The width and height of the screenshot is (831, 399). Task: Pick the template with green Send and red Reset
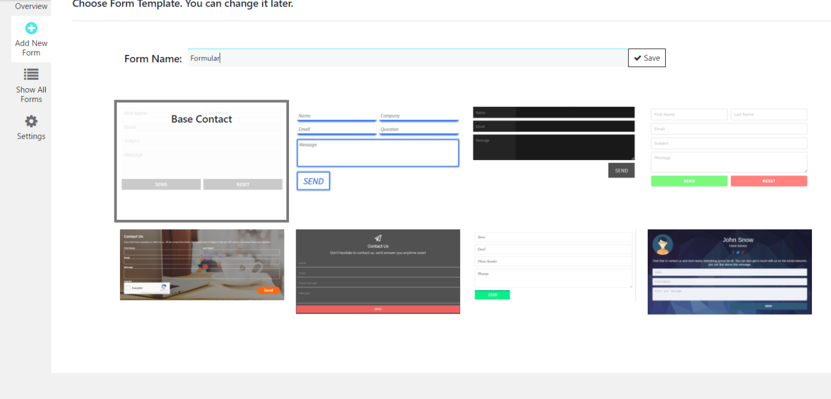(728, 147)
